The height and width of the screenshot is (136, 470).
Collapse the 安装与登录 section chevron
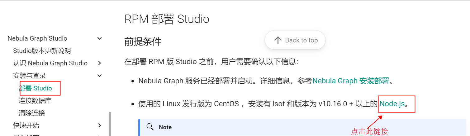coord(100,76)
